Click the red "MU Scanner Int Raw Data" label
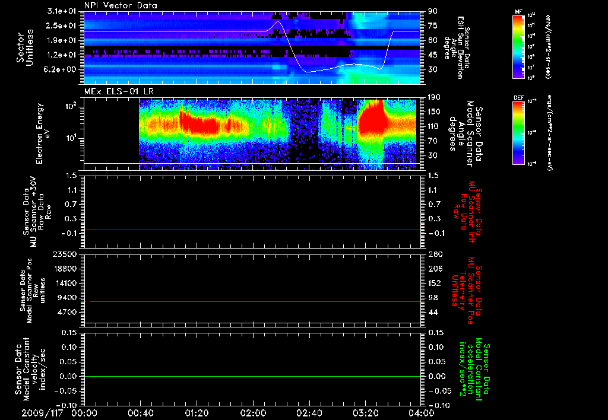Viewport: 608px width, 420px height. tap(467, 212)
